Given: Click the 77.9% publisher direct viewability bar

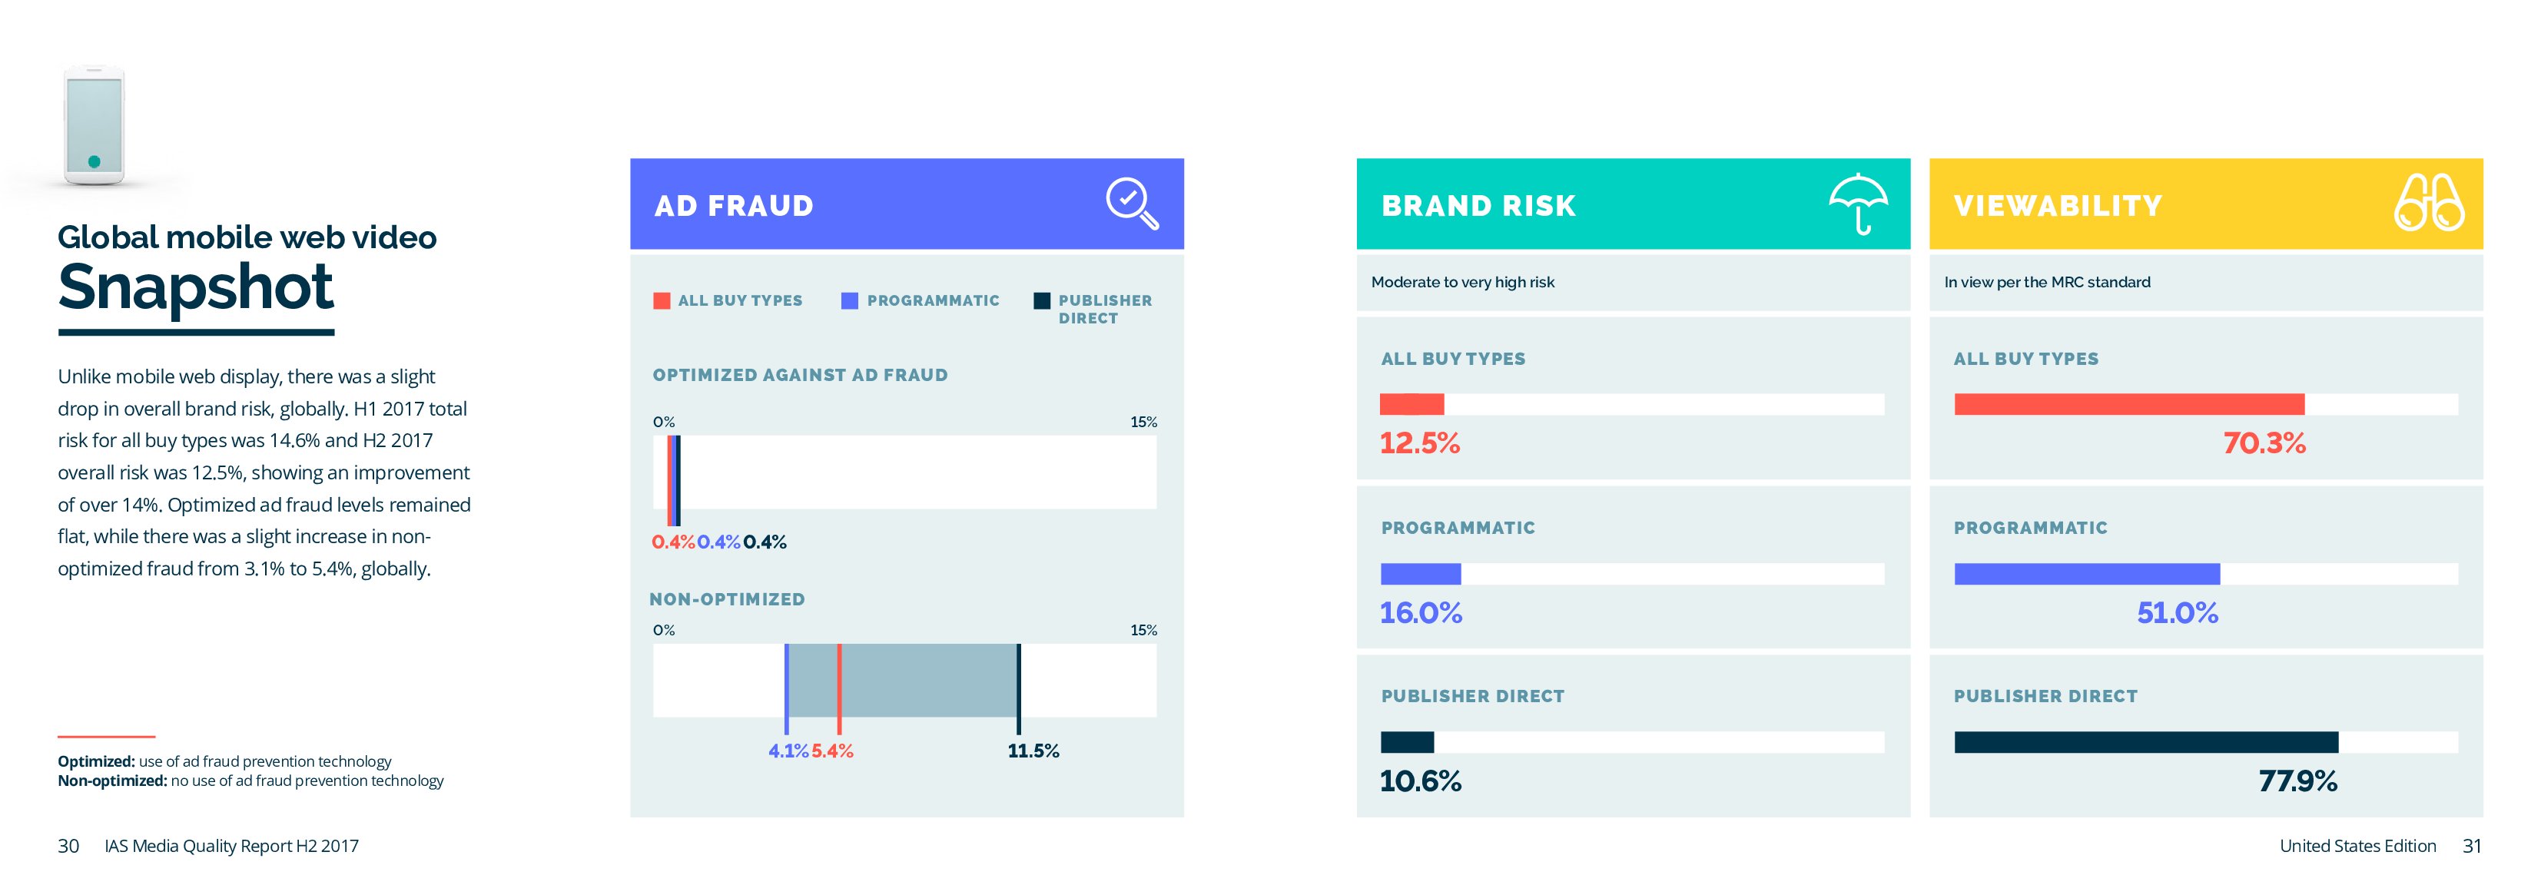Looking at the screenshot, I should point(2145,743).
